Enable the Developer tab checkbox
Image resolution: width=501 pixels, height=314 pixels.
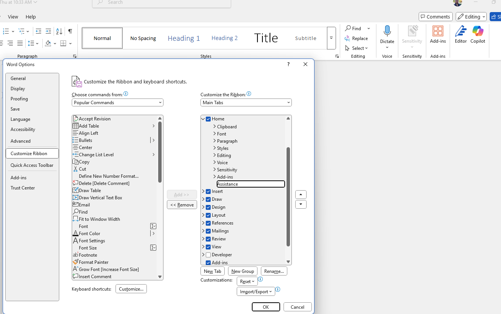pos(208,254)
